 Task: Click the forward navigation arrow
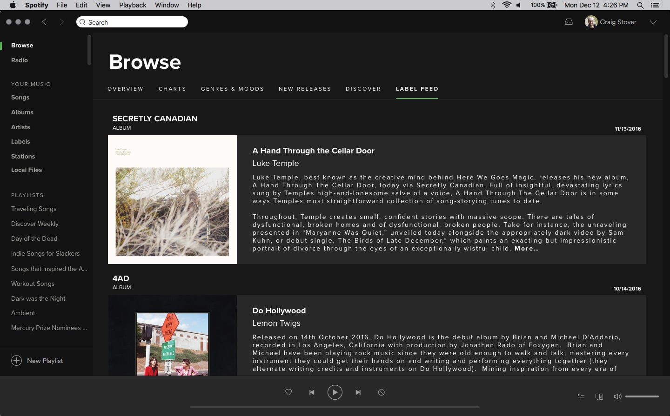coord(61,22)
